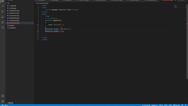
Task: Click the editor vertical scrollbar
Action: click(x=187, y=42)
